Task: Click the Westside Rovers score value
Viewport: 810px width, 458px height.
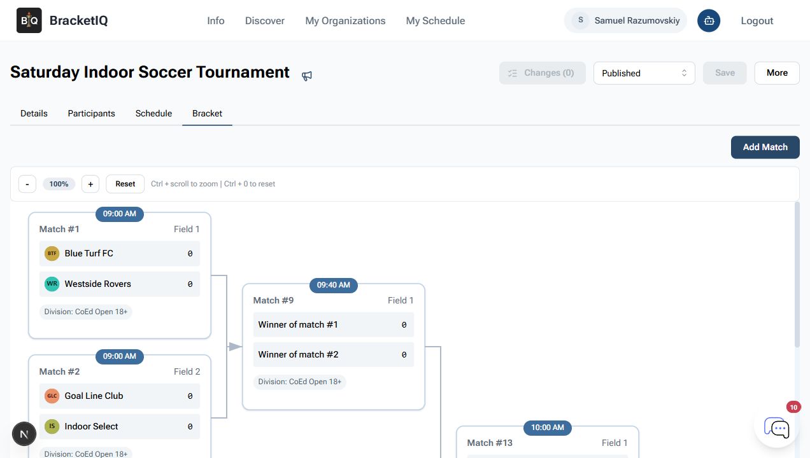Action: coord(190,284)
